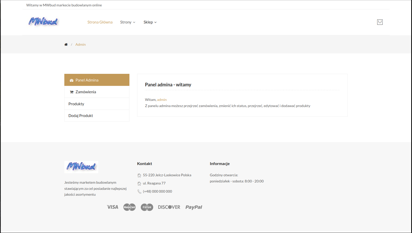
Task: Click the Informacje footer heading
Action: coord(220,164)
